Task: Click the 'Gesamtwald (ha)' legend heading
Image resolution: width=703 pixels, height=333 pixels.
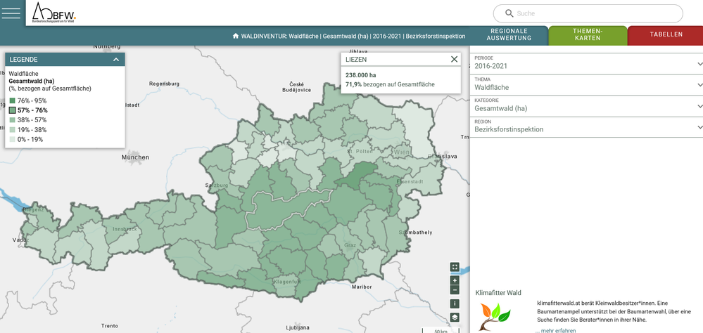Action: pos(32,81)
